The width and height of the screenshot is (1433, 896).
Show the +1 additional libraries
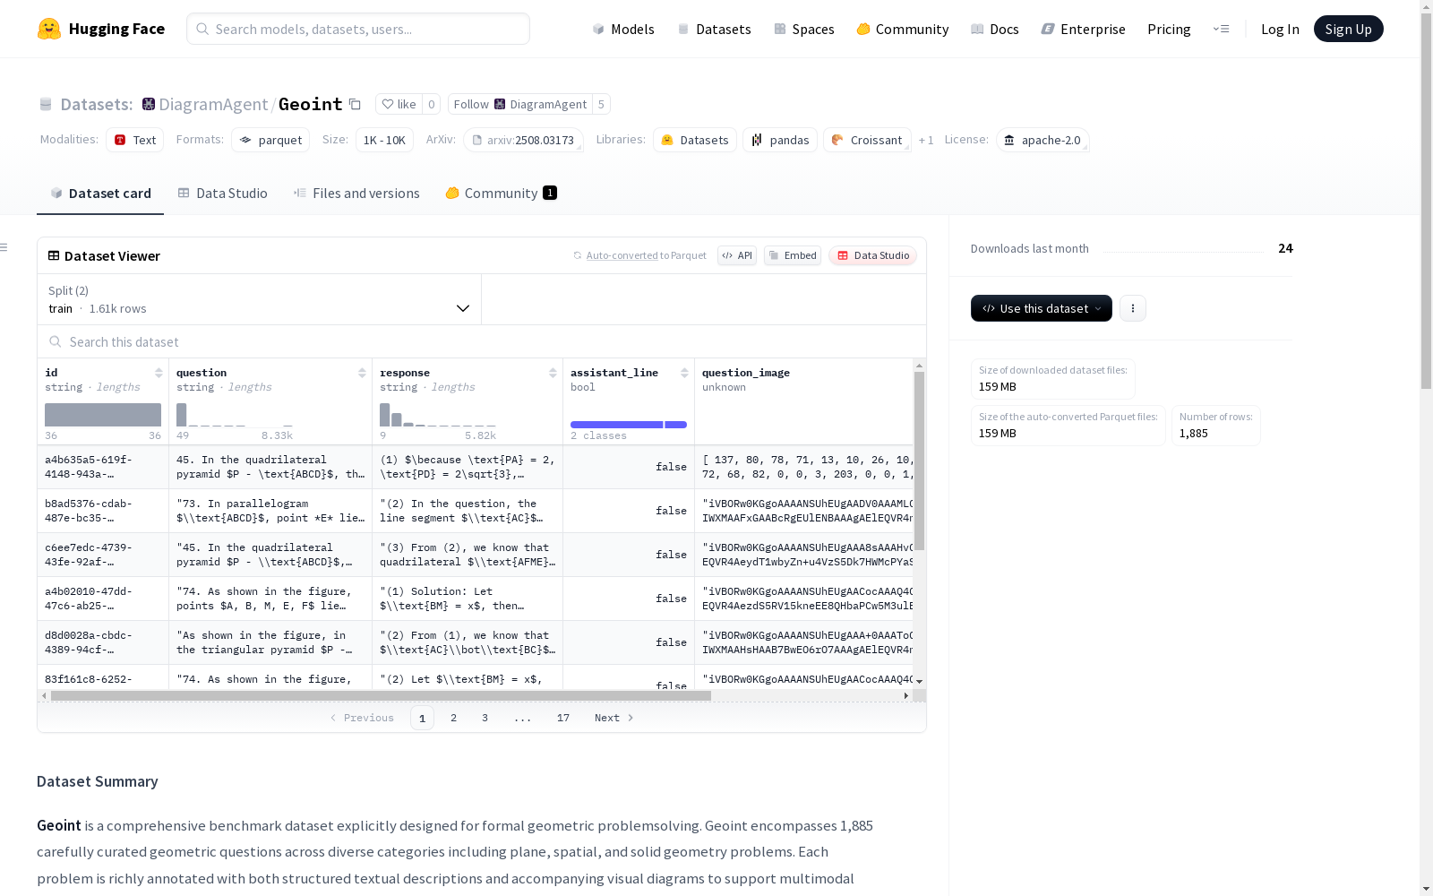coord(926,140)
